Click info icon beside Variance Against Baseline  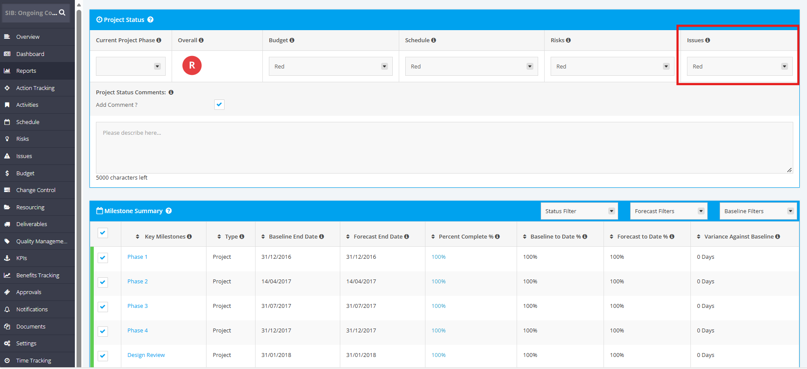coord(777,236)
